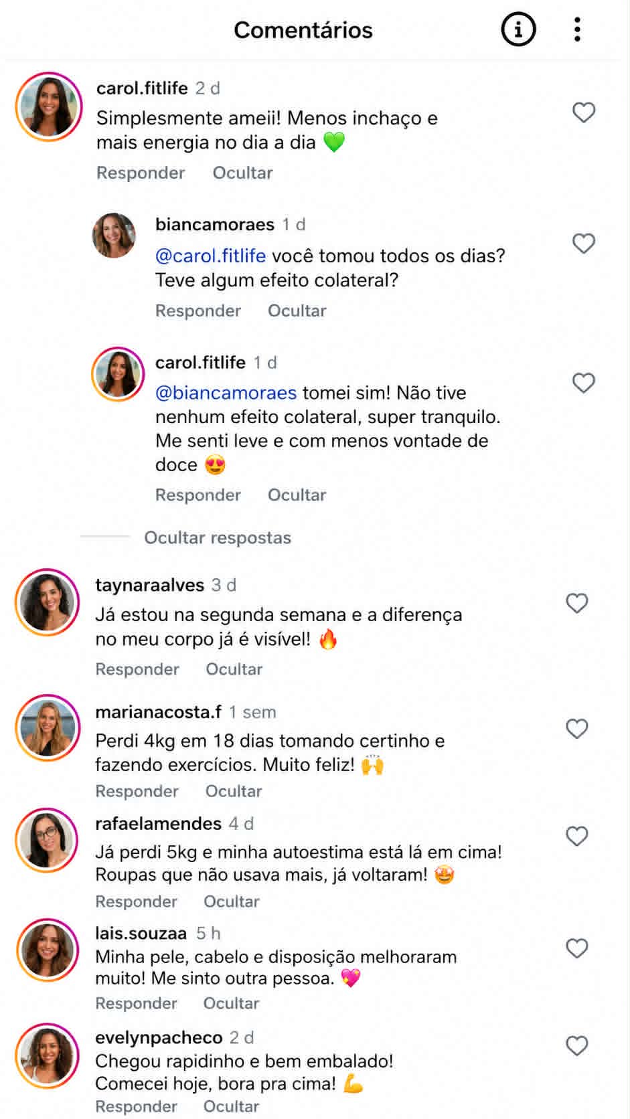This screenshot has width=630, height=1119.
Task: Open the three-dot options menu
Action: point(577,29)
